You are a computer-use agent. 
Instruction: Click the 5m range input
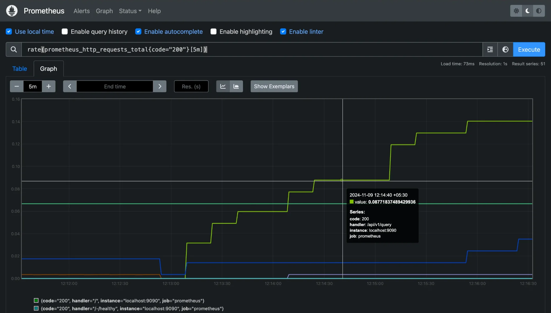[33, 86]
